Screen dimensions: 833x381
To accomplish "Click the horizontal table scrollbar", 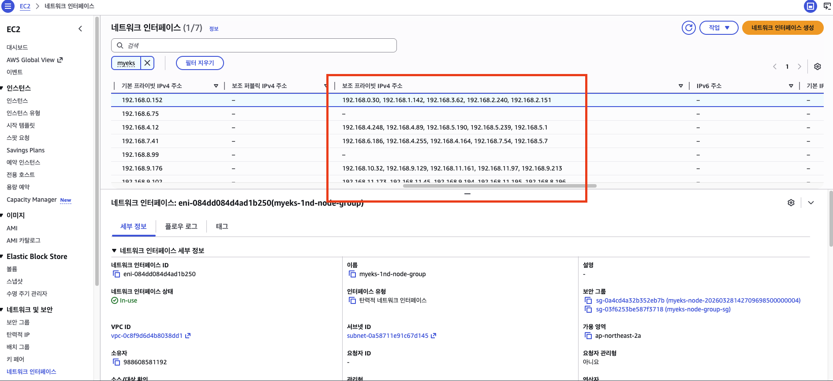I will (x=500, y=186).
